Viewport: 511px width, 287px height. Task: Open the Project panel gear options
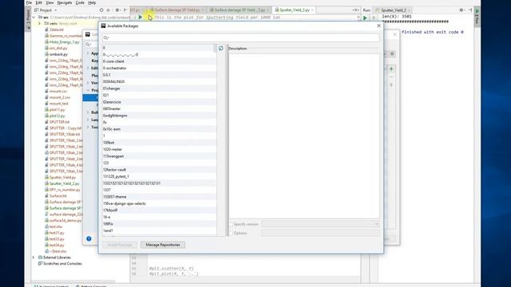pyautogui.click(x=117, y=10)
